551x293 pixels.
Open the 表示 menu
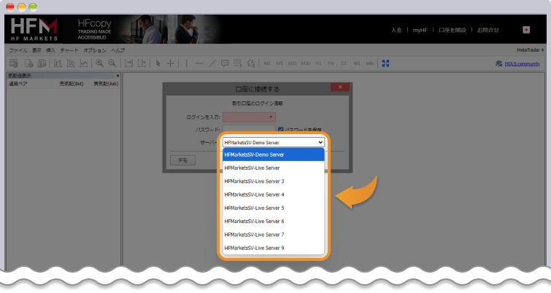[37, 50]
